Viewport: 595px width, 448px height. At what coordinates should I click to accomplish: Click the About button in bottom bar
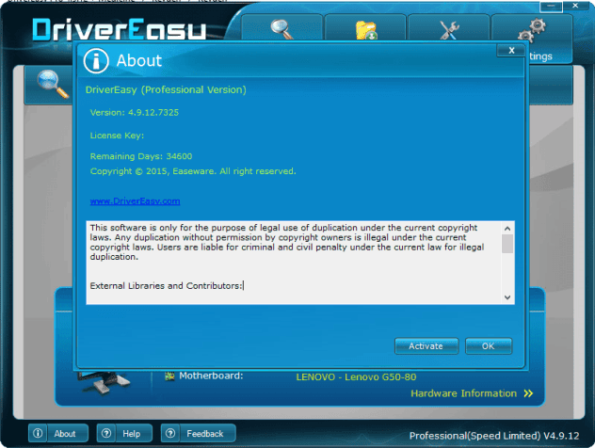[x=58, y=433]
